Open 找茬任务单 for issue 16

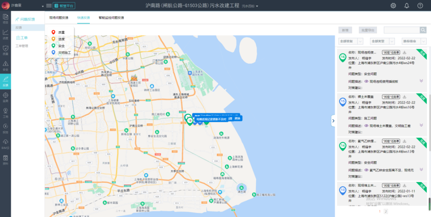391,53
